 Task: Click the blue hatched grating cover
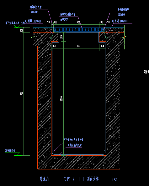pos(79,30)
